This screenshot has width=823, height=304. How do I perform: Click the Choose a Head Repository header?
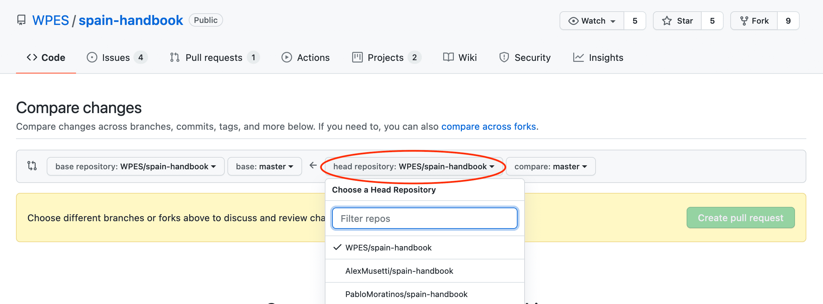tap(384, 190)
